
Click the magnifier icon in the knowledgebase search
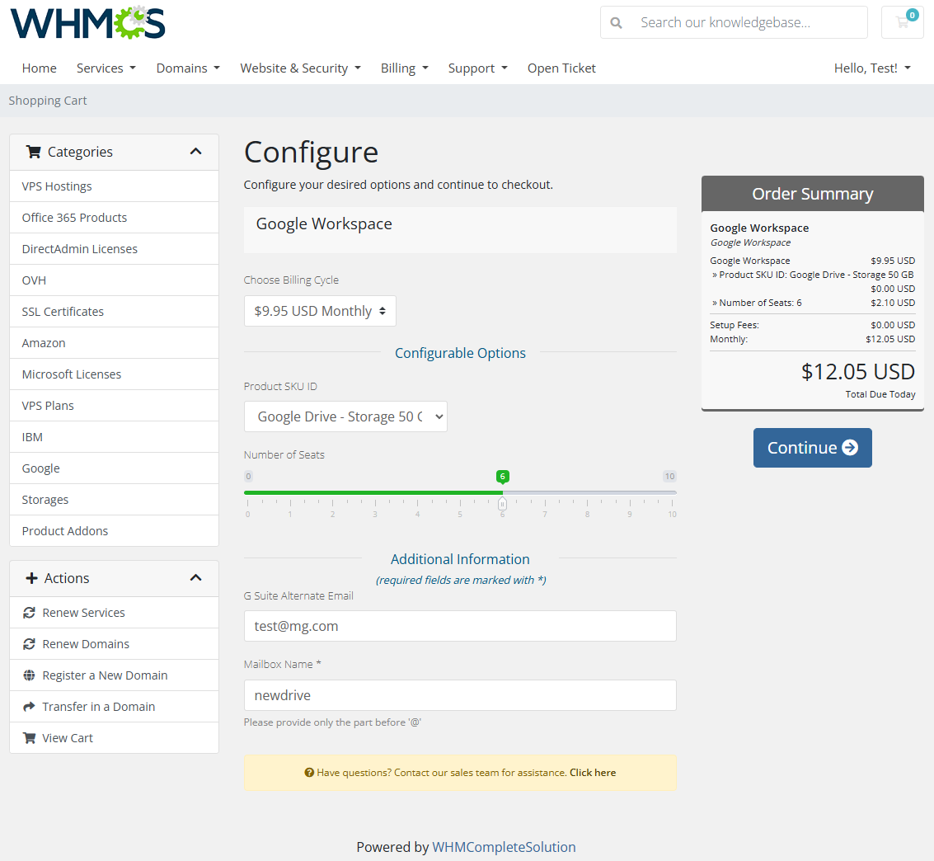pyautogui.click(x=616, y=22)
